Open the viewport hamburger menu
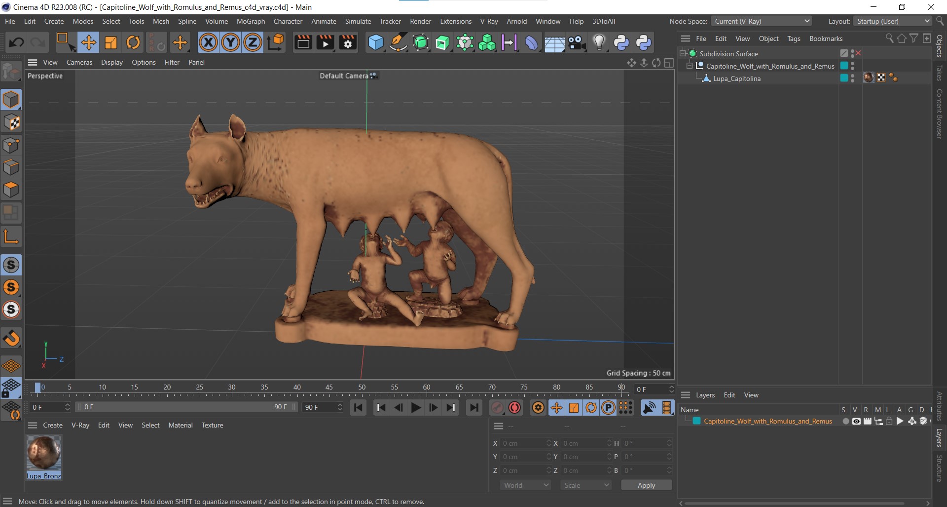Image resolution: width=947 pixels, height=507 pixels. tap(33, 62)
